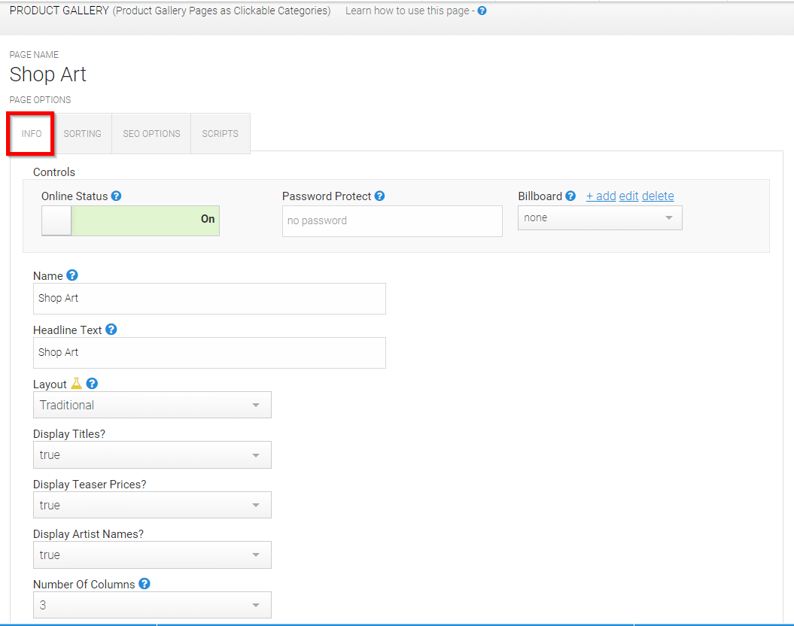Viewport: 794px width, 626px height.
Task: Open Layout help question mark icon
Action: (92, 384)
